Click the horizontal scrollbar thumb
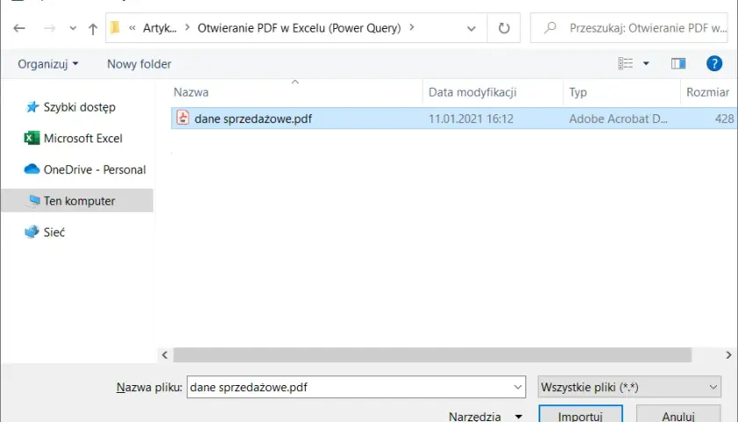Viewport: 738px width, 422px height. pos(432,354)
